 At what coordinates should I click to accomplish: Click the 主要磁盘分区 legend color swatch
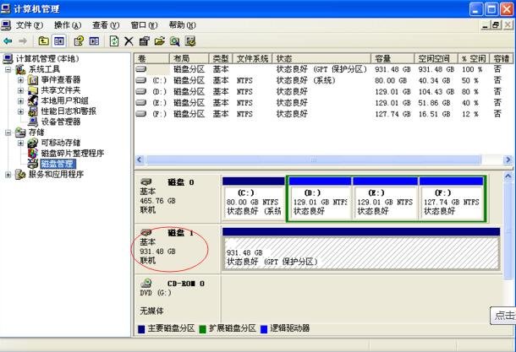141,329
